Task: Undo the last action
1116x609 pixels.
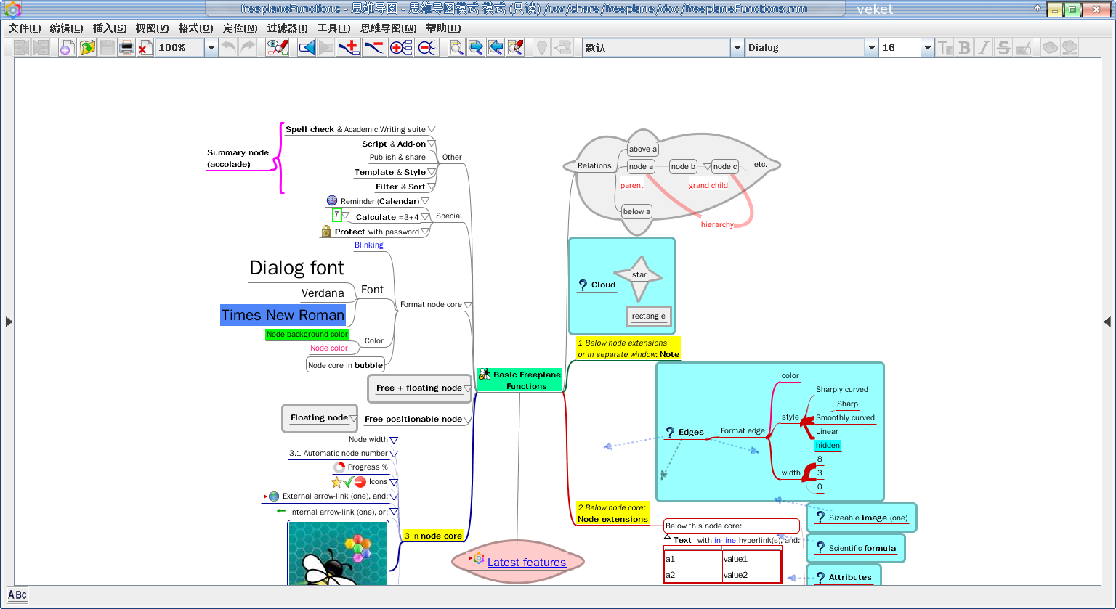Action: click(229, 48)
